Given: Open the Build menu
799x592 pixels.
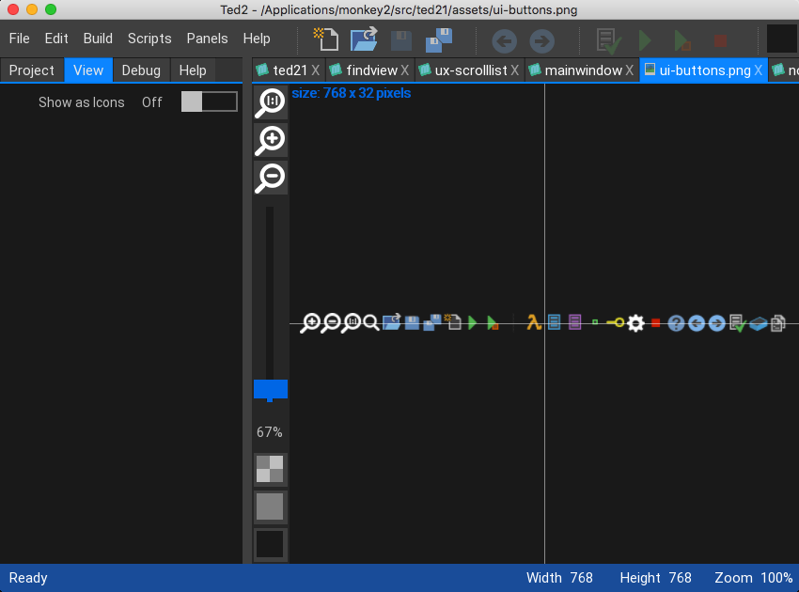Looking at the screenshot, I should coord(98,39).
